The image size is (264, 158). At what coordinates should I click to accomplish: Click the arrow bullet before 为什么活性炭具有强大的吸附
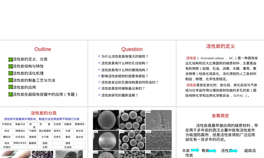point(99,56)
